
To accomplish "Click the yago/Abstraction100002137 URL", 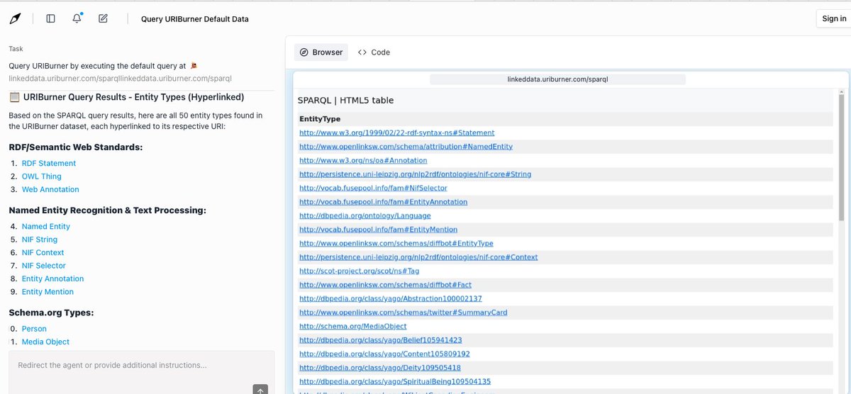I will pos(391,298).
